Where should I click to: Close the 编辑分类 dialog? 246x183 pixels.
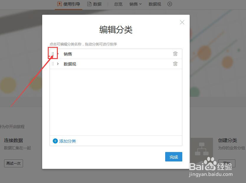pos(182,22)
